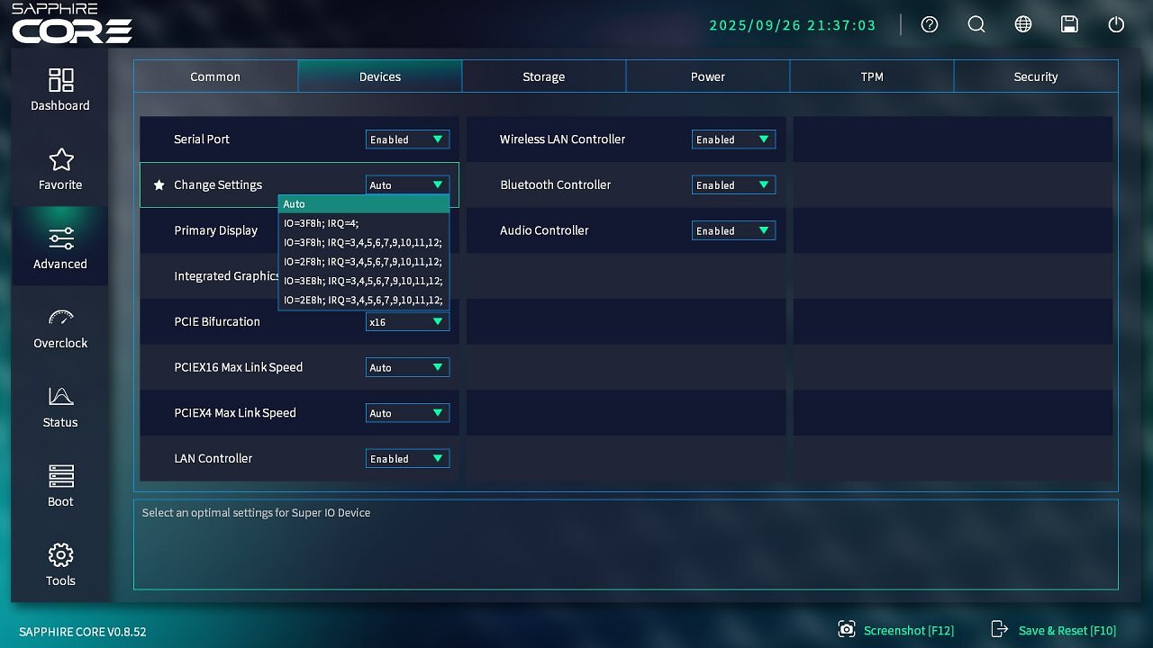Click the Screenshot [F12] button
Screen dimensions: 1153x648
click(896, 630)
